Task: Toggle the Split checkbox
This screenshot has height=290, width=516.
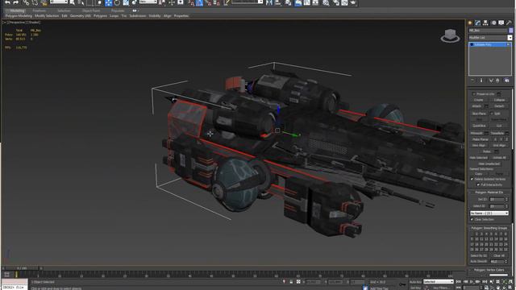Action: (x=492, y=114)
